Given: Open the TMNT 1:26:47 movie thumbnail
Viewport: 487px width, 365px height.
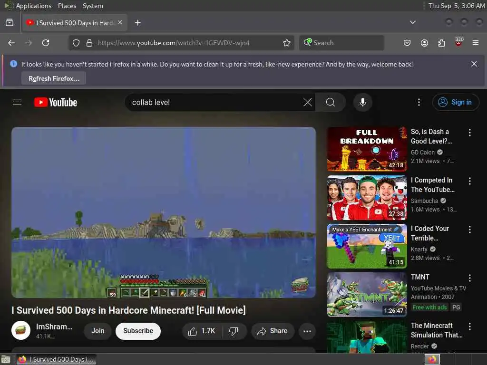Looking at the screenshot, I should point(367,294).
